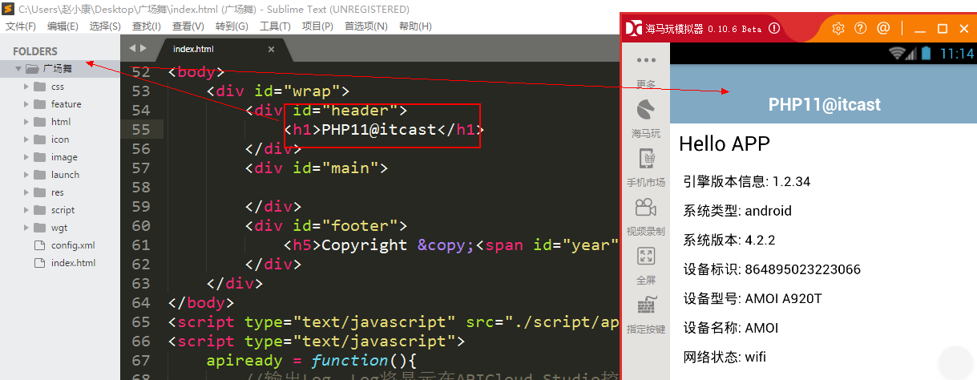Open the 首选项(N) preferences menu
Image resolution: width=977 pixels, height=380 pixels.
[365, 26]
